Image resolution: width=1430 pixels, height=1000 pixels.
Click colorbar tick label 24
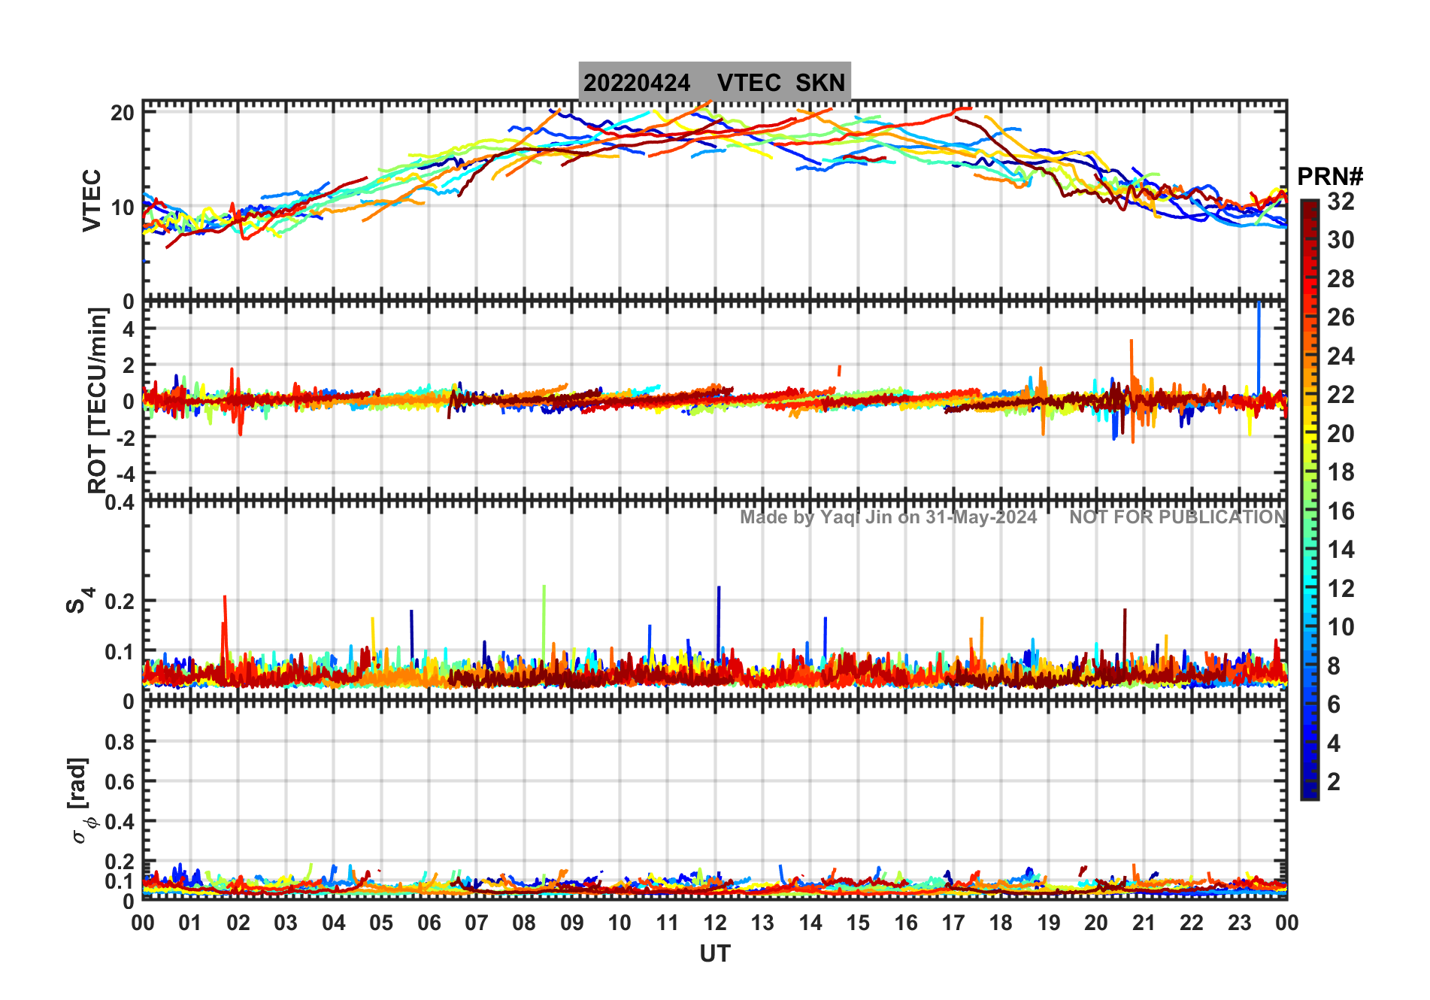point(1341,356)
